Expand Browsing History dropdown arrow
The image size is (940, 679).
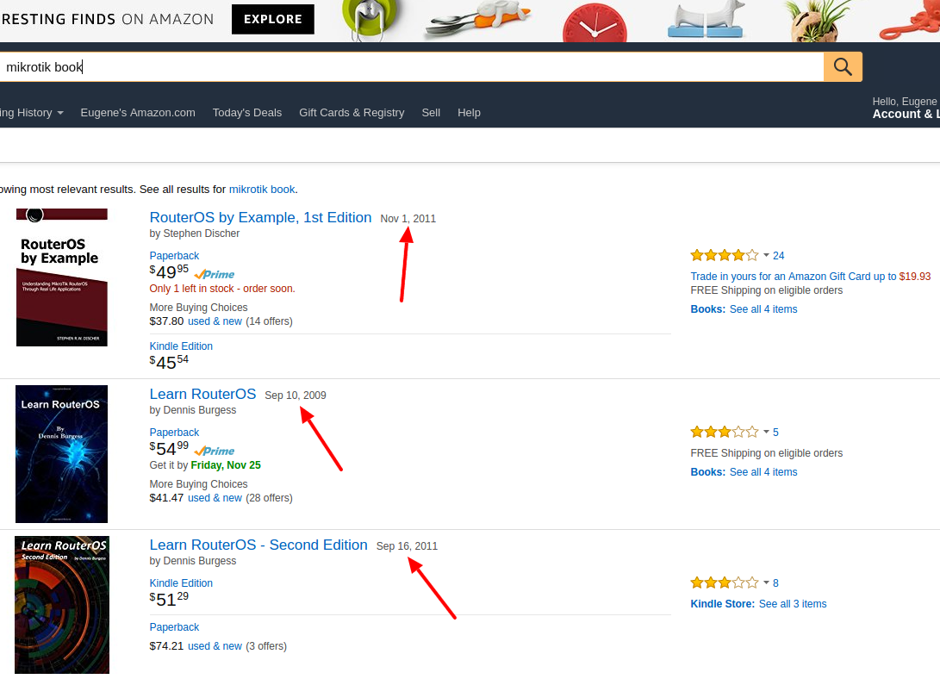tap(60, 113)
